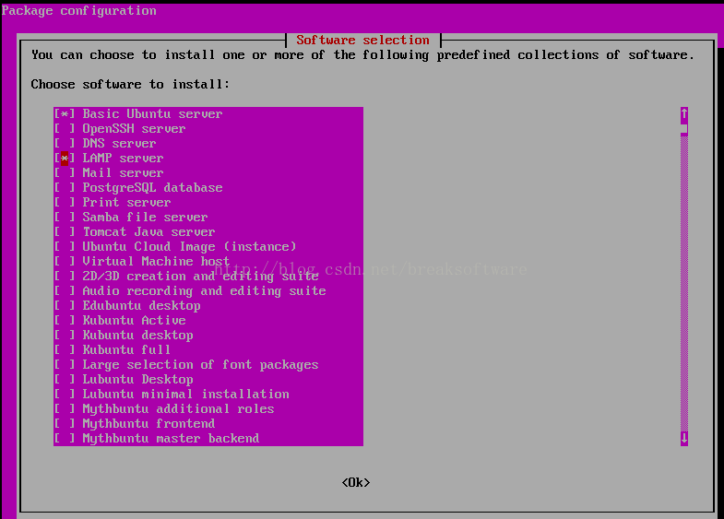Screen dimensions: 724x519
Task: Check the Kubuntu Active checkbox
Action: [x=65, y=321]
